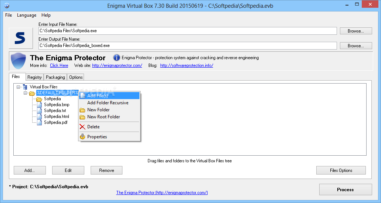
Task: Open the Help menu
Action: (x=46, y=15)
